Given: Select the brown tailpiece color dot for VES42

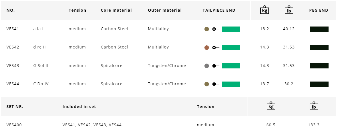Looking at the screenshot, I should 207,48.
